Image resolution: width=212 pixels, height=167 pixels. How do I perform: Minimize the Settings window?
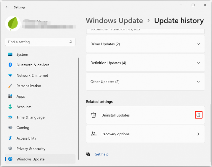coord(181,5)
